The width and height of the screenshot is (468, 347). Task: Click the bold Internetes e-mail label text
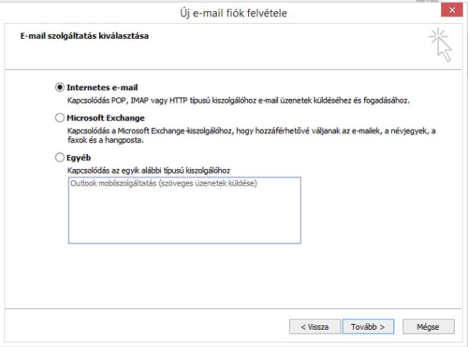click(x=102, y=88)
